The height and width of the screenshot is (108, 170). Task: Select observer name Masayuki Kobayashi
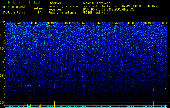click(x=97, y=3)
